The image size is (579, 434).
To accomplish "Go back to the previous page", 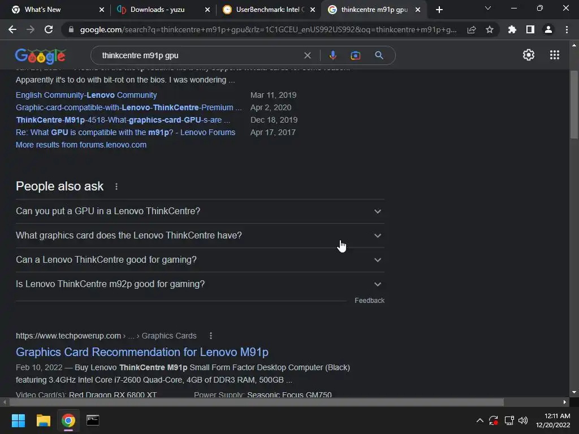I will (12, 29).
